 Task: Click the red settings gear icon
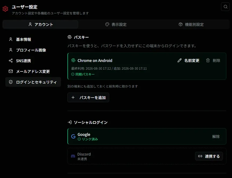(5, 9)
